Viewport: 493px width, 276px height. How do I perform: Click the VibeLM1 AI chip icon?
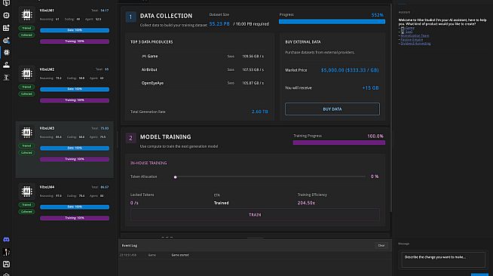[26, 15]
